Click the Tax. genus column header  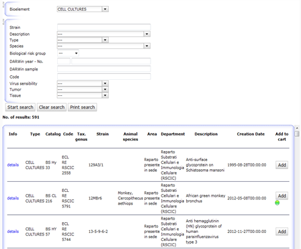pos(81,137)
